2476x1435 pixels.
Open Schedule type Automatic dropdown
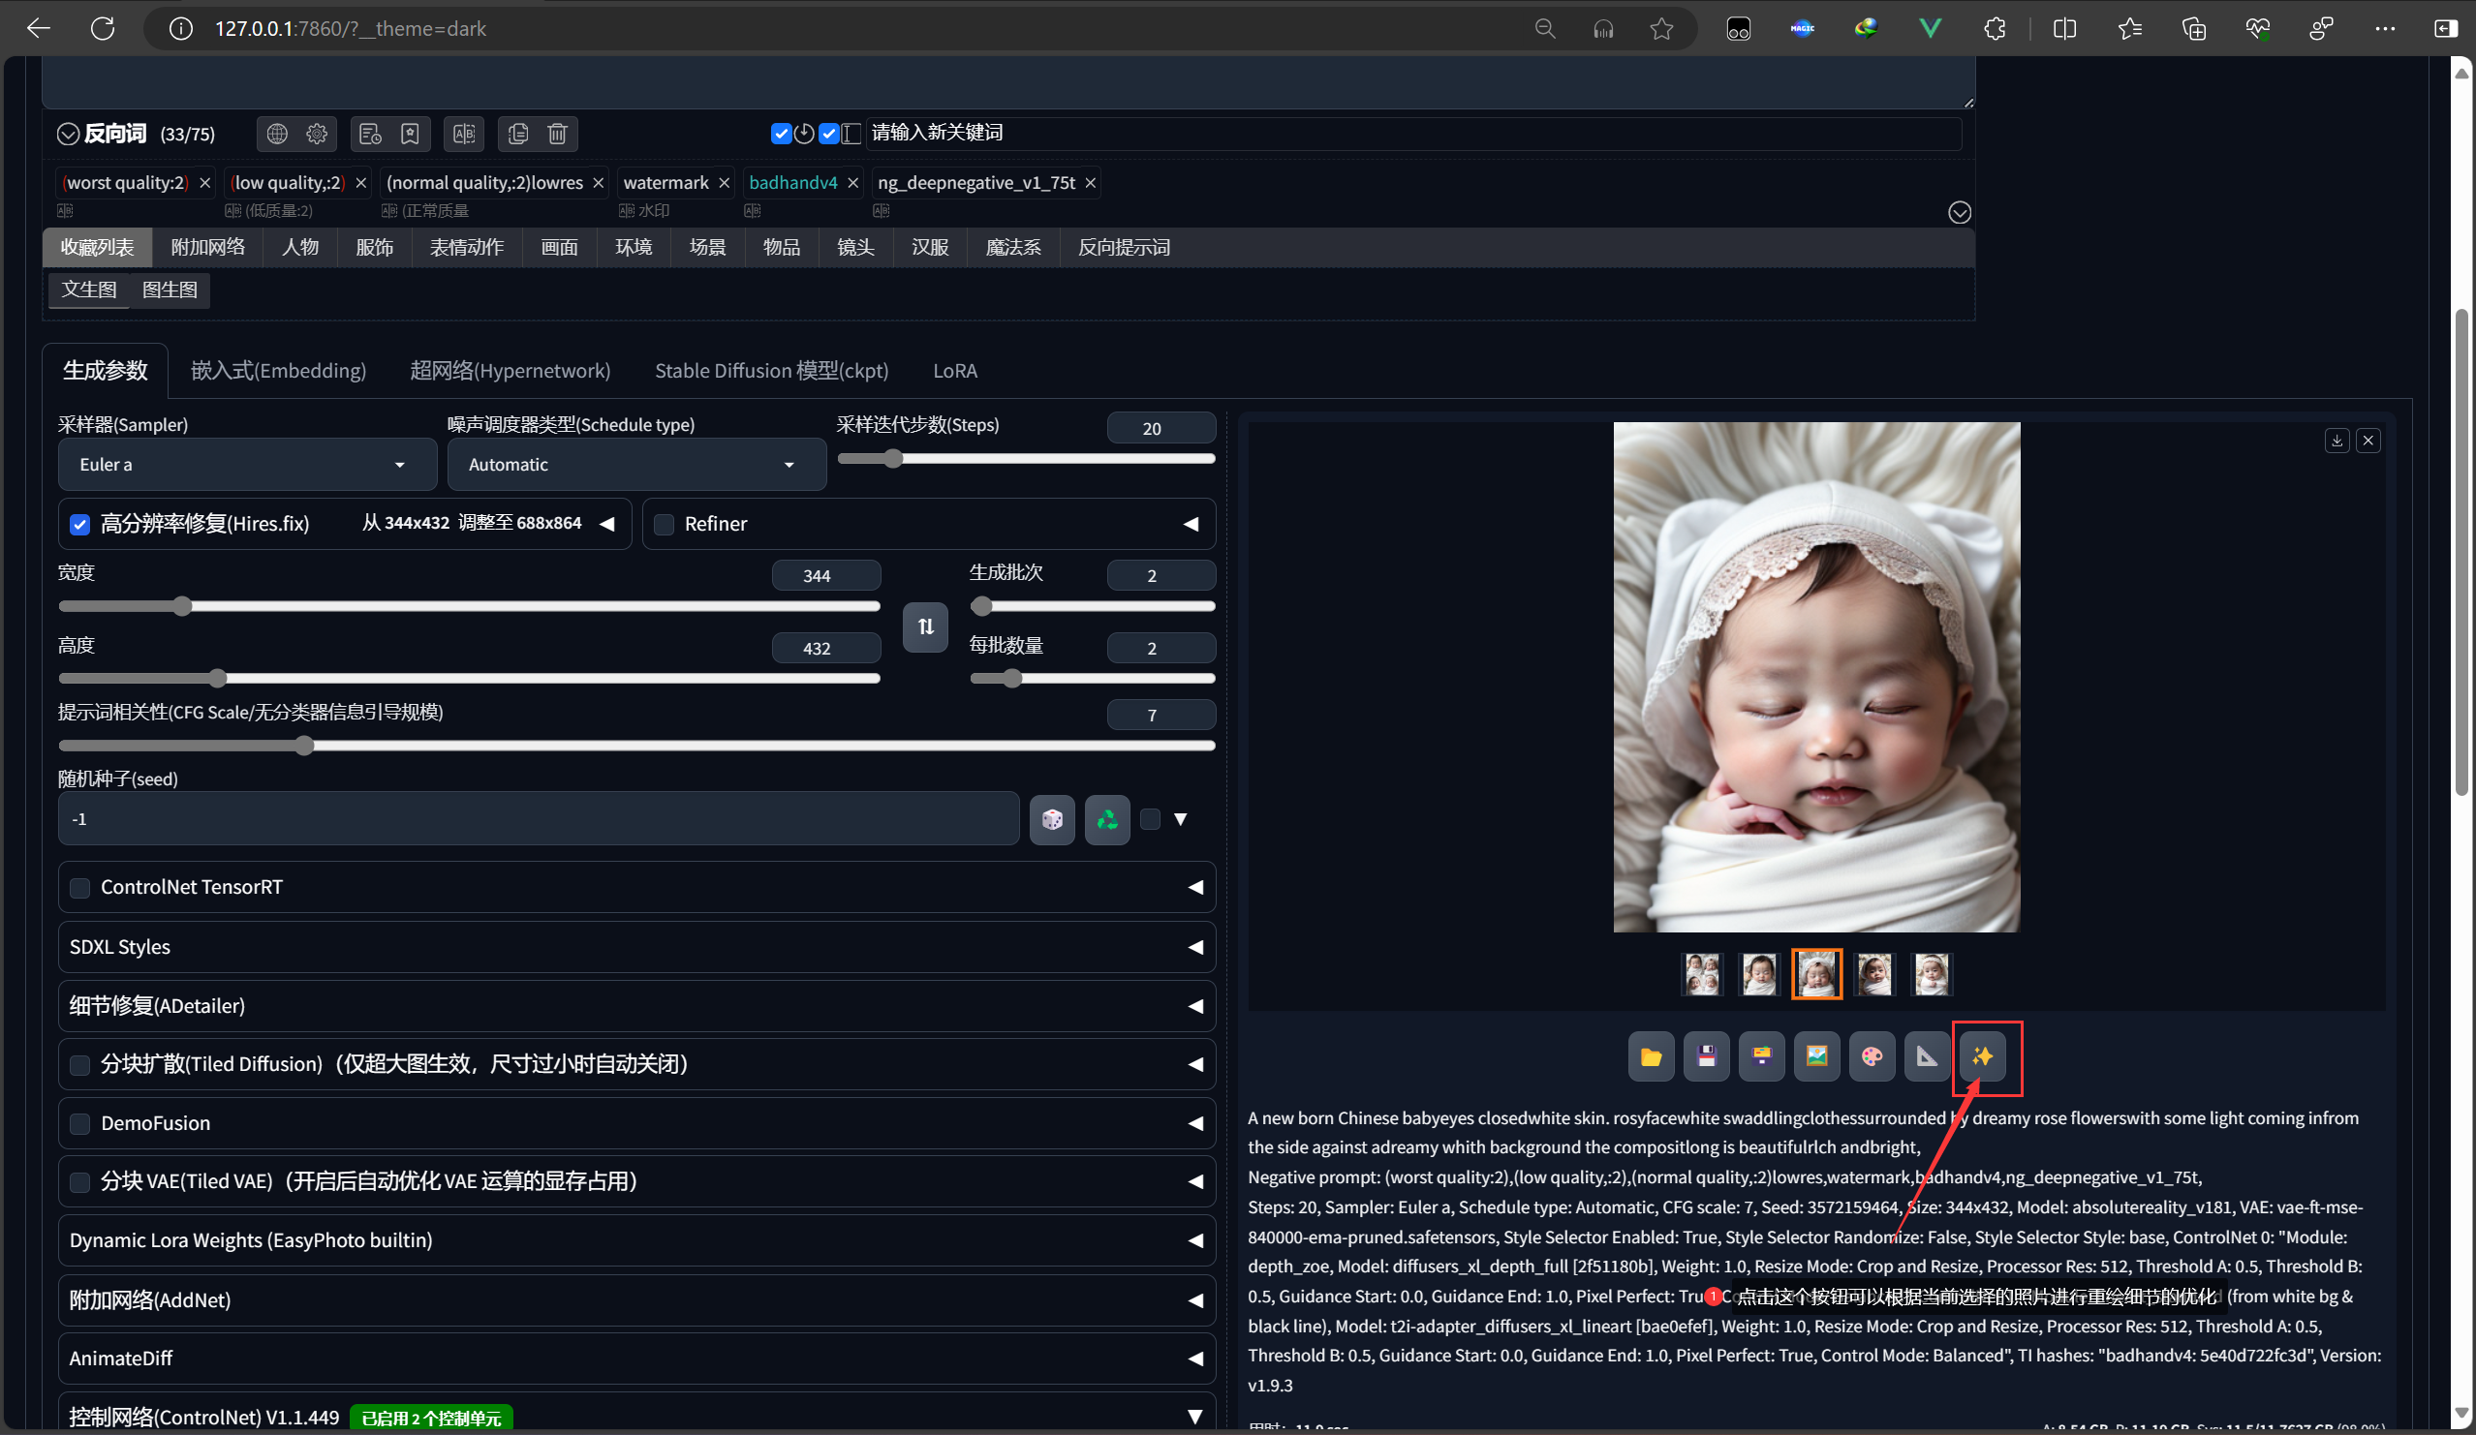click(x=636, y=465)
